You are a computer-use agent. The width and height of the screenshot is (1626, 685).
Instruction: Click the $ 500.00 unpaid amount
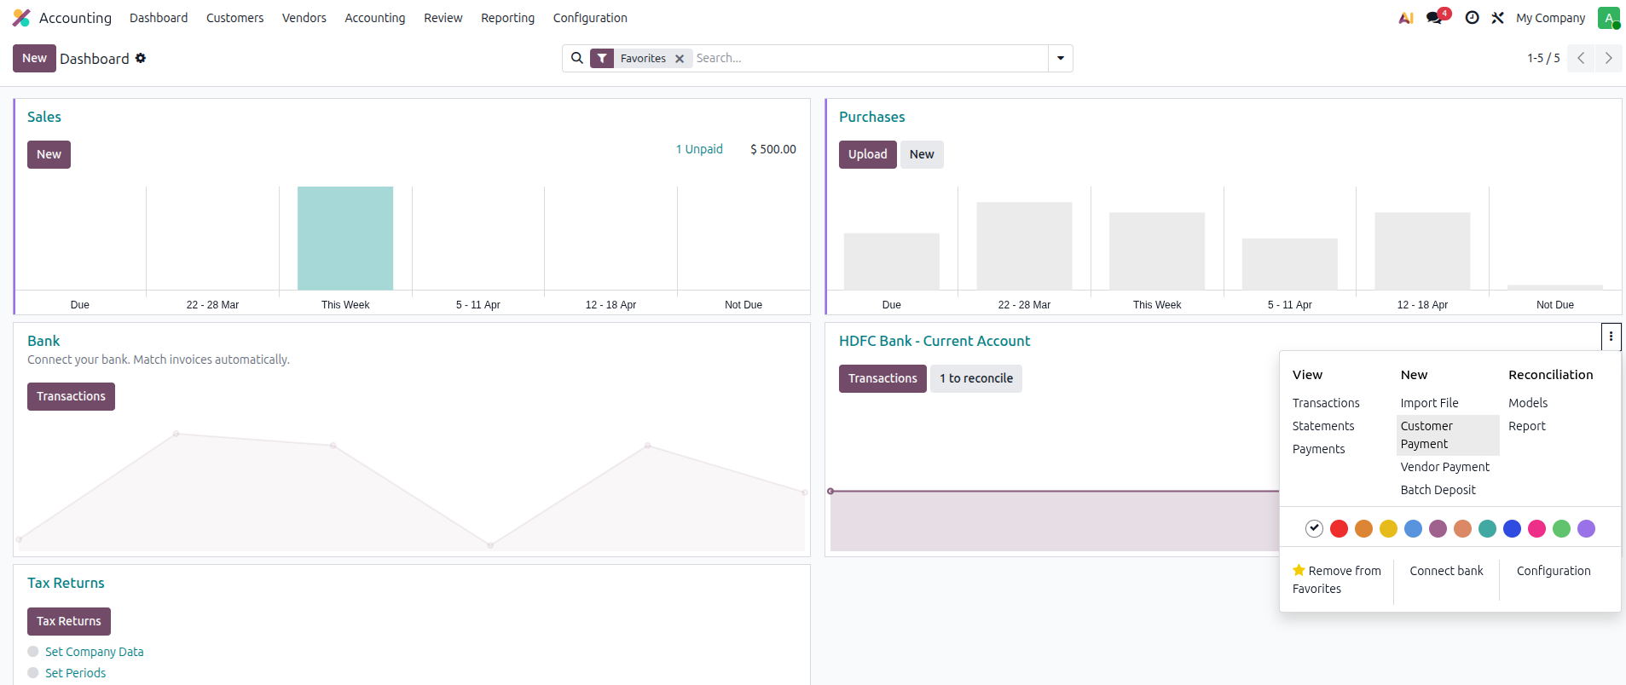pos(773,149)
